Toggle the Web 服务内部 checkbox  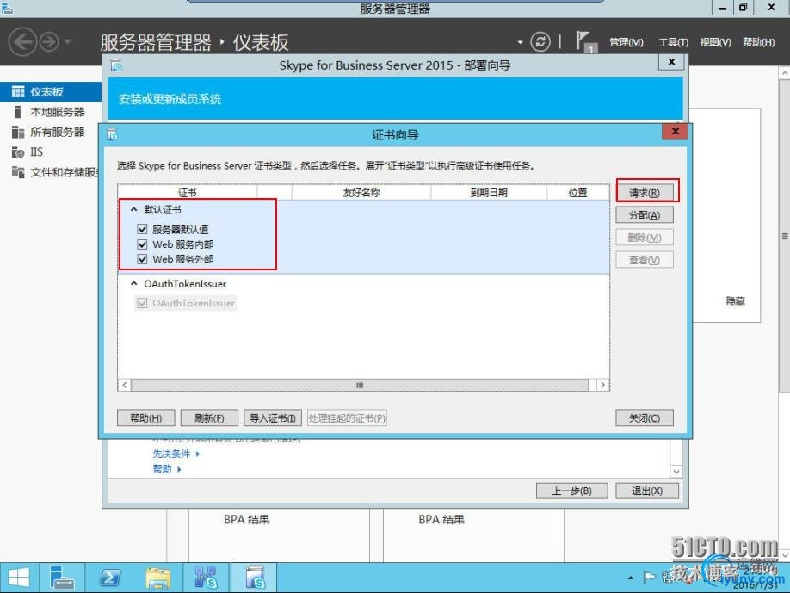pyautogui.click(x=143, y=244)
